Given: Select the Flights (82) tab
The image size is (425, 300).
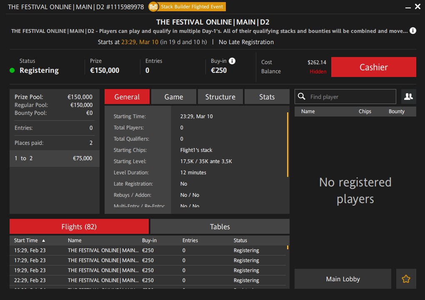Looking at the screenshot, I should click(x=79, y=226).
